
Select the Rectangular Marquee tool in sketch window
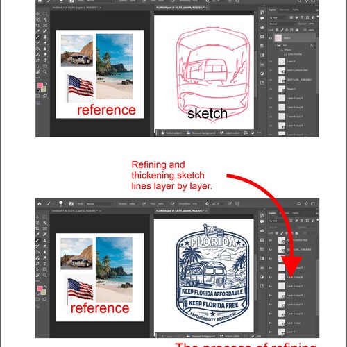click(45, 14)
